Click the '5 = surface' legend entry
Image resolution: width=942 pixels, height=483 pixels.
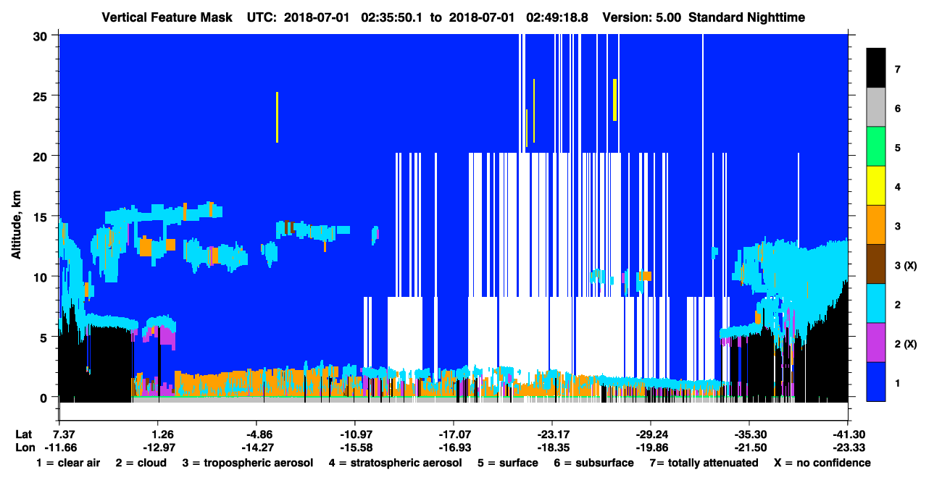[508, 463]
